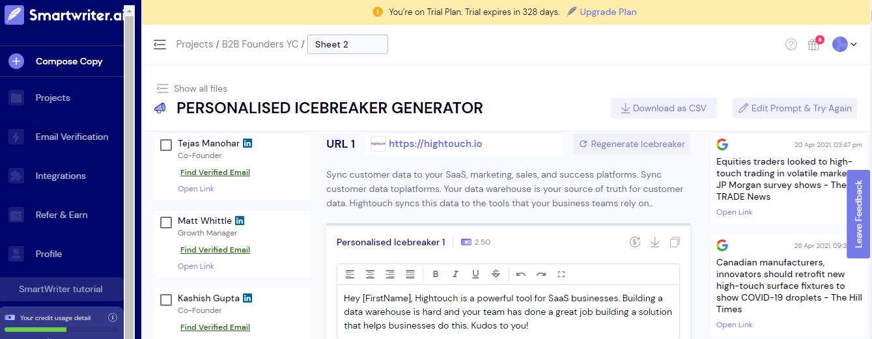
Task: Open the hightouch.io URL link
Action: click(435, 144)
